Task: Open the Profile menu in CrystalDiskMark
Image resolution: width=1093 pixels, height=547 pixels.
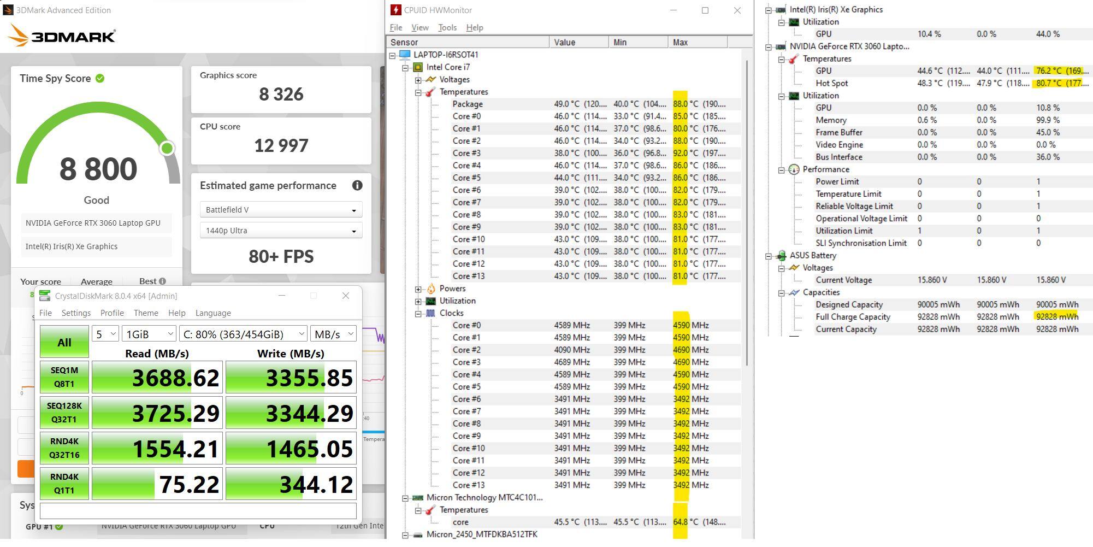Action: tap(112, 313)
